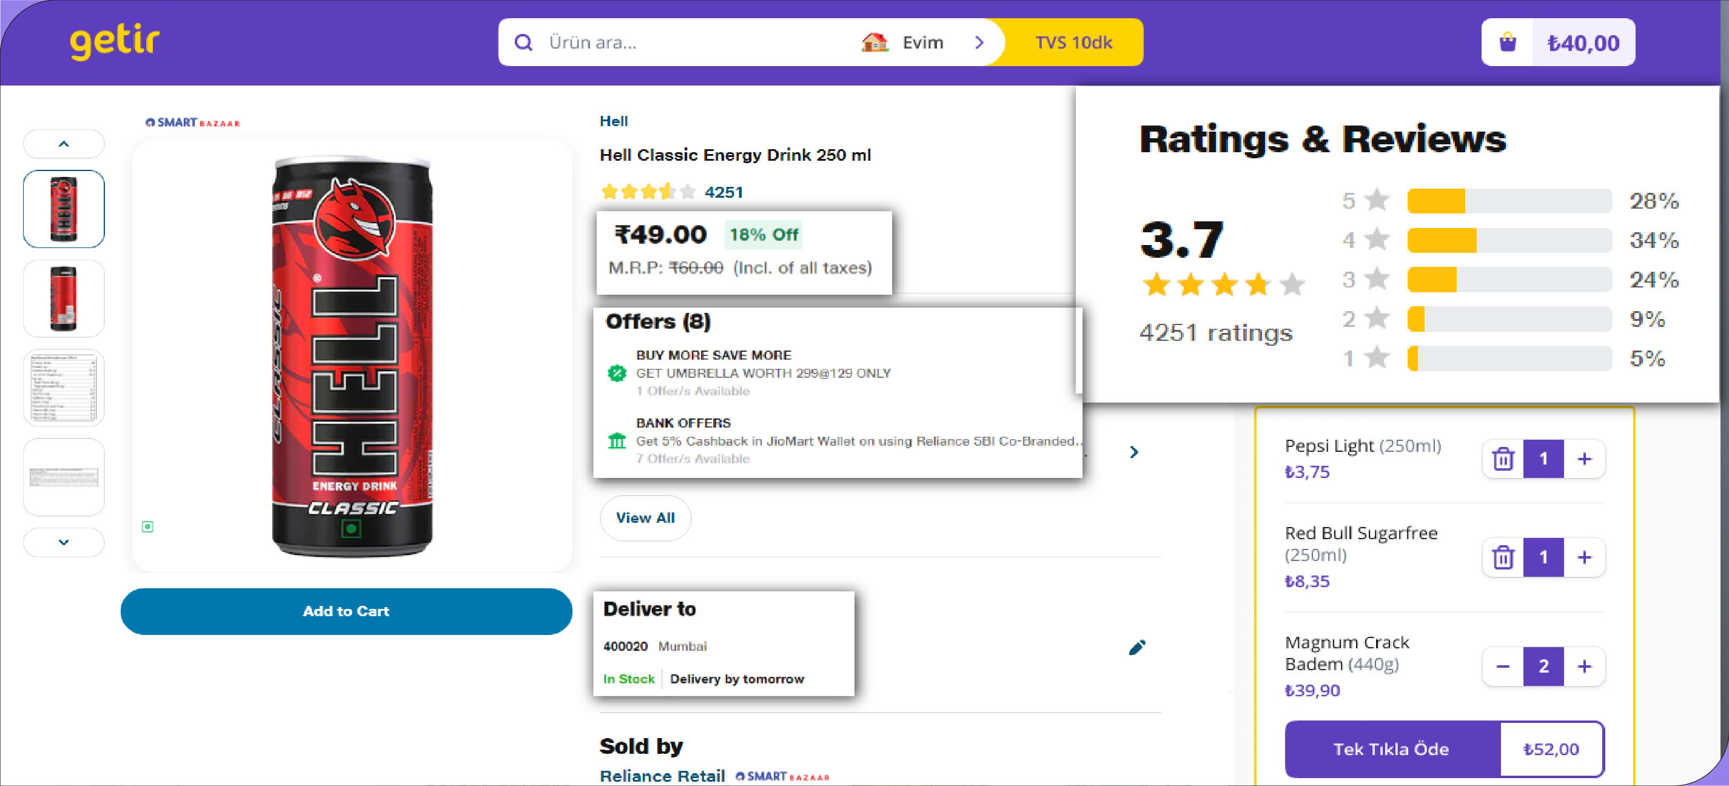Decrease Magnum Crack Badem quantity

coord(1503,667)
